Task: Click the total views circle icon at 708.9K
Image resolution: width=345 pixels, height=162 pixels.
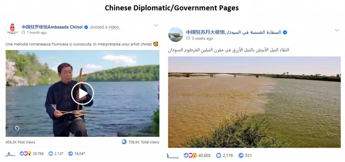Action: [124, 142]
